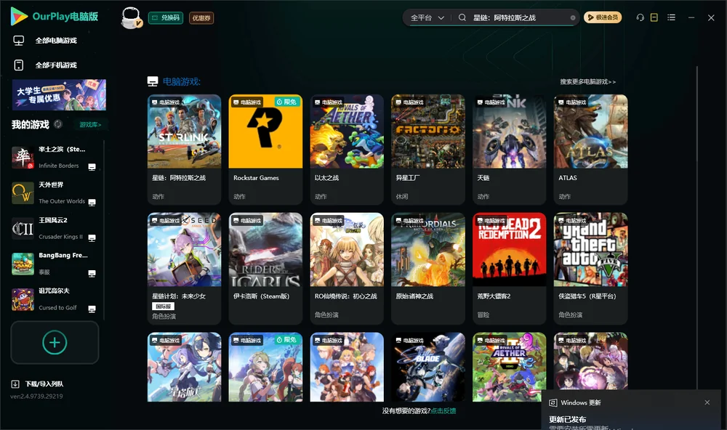Open the 大学生专属优惠 banner
The height and width of the screenshot is (430, 727).
60,94
